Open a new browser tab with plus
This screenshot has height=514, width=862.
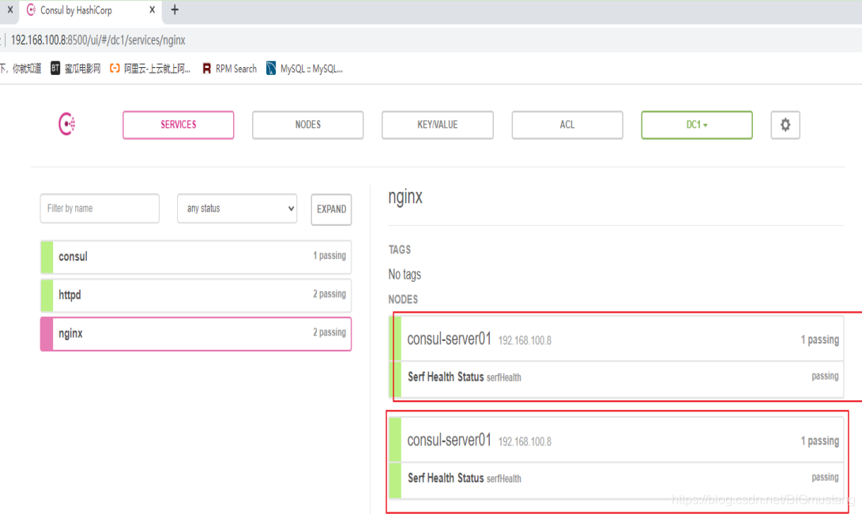175,10
